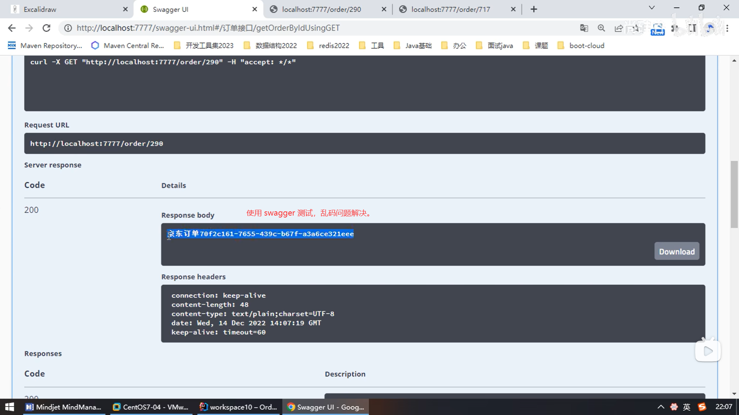Open a new browser tab

click(x=533, y=9)
